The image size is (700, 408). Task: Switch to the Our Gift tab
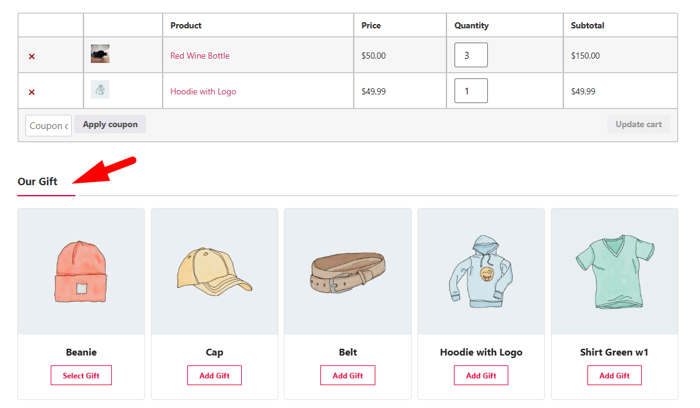pyautogui.click(x=37, y=181)
